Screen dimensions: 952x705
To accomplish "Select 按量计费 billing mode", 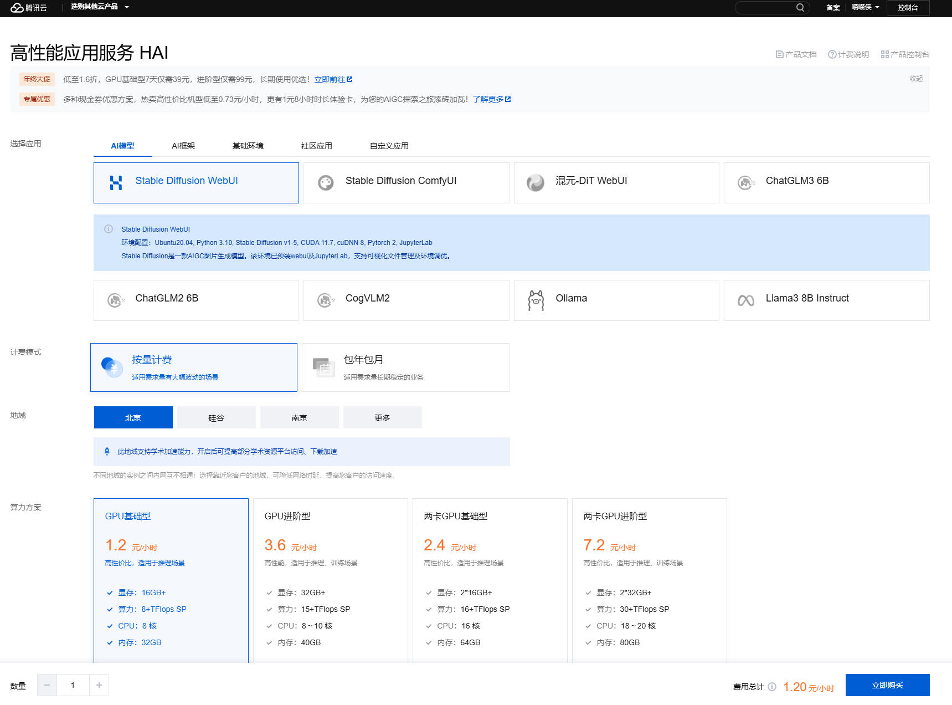I will [x=194, y=367].
